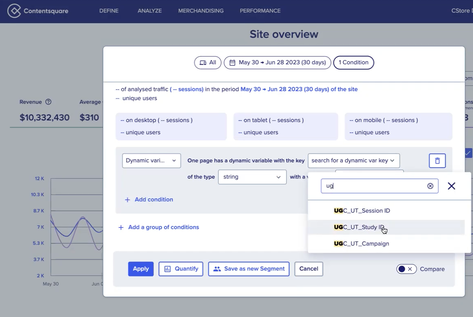This screenshot has width=473, height=317.
Task: Expand the search for a dynamic var key dropdown
Action: tap(353, 161)
